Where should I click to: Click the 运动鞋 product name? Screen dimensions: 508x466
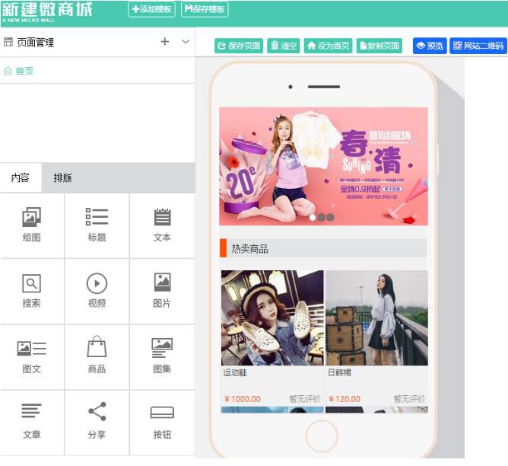point(235,372)
